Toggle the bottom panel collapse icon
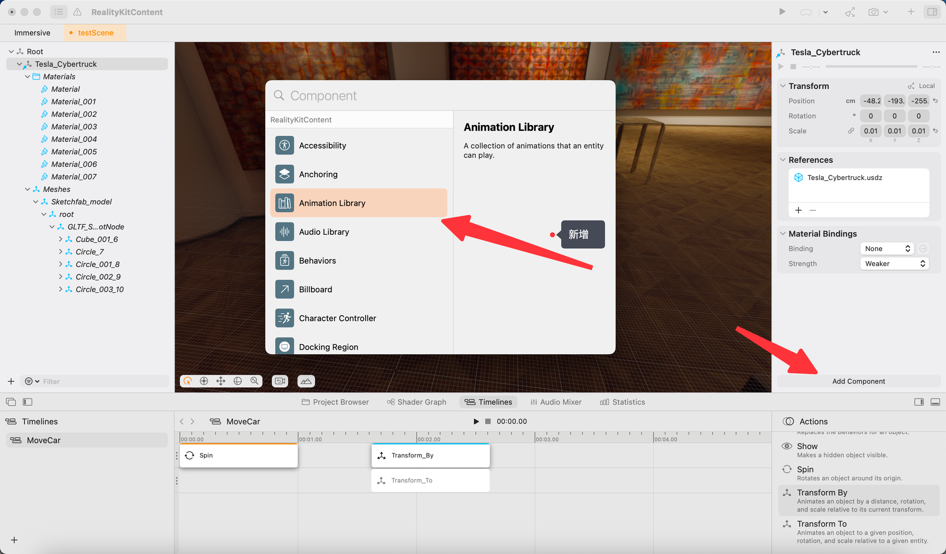Image resolution: width=946 pixels, height=554 pixels. (935, 402)
